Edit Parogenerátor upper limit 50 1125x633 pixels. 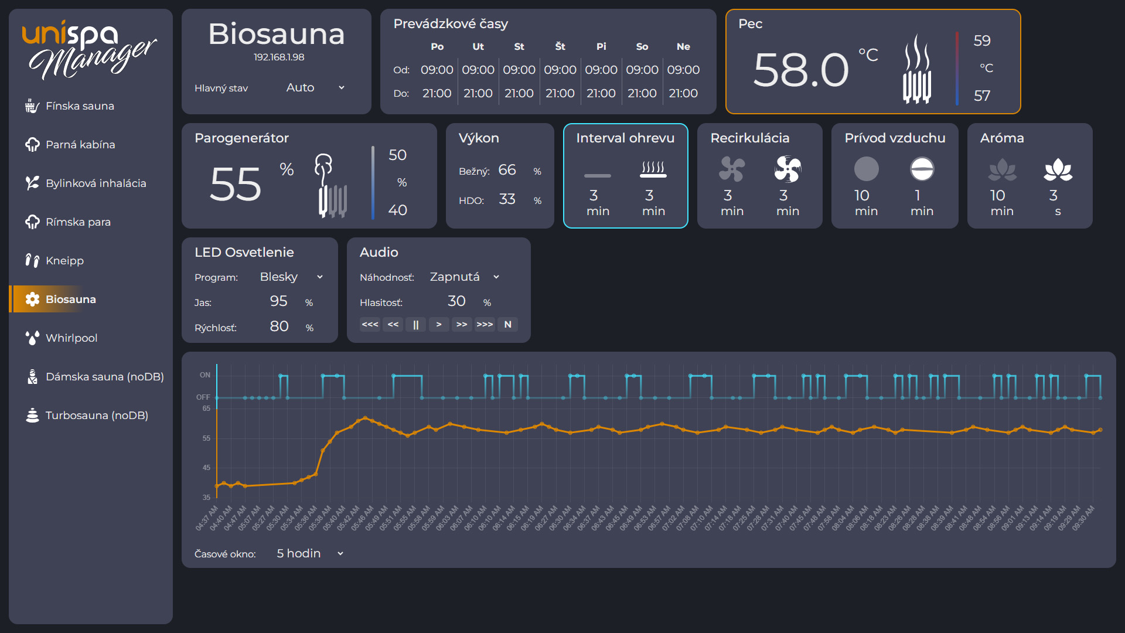(397, 155)
